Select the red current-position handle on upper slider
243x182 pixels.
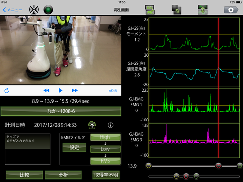tap(218, 166)
